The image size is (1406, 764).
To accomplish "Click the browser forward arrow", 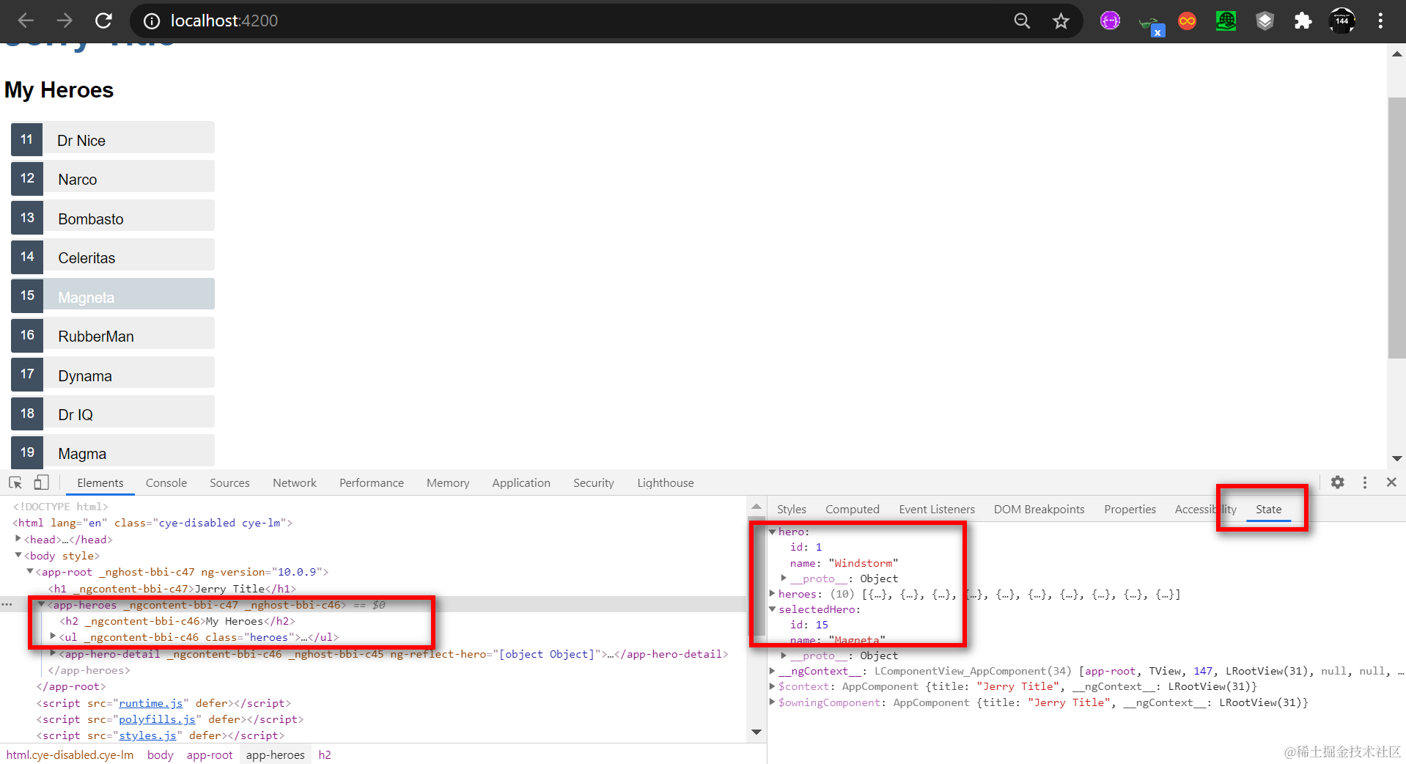I will 65,21.
